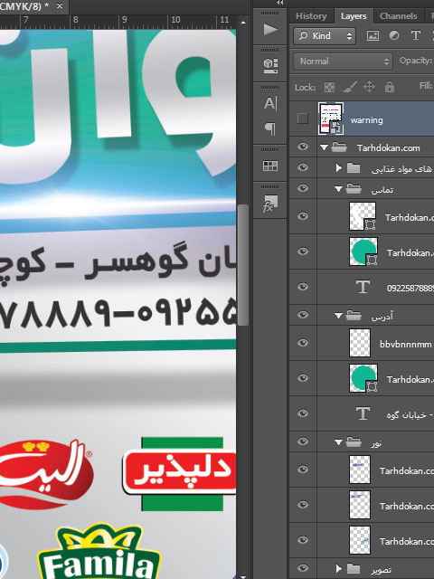Click folder icon of مواد غذایی group
This screenshot has height=579, width=434.
[x=354, y=168]
